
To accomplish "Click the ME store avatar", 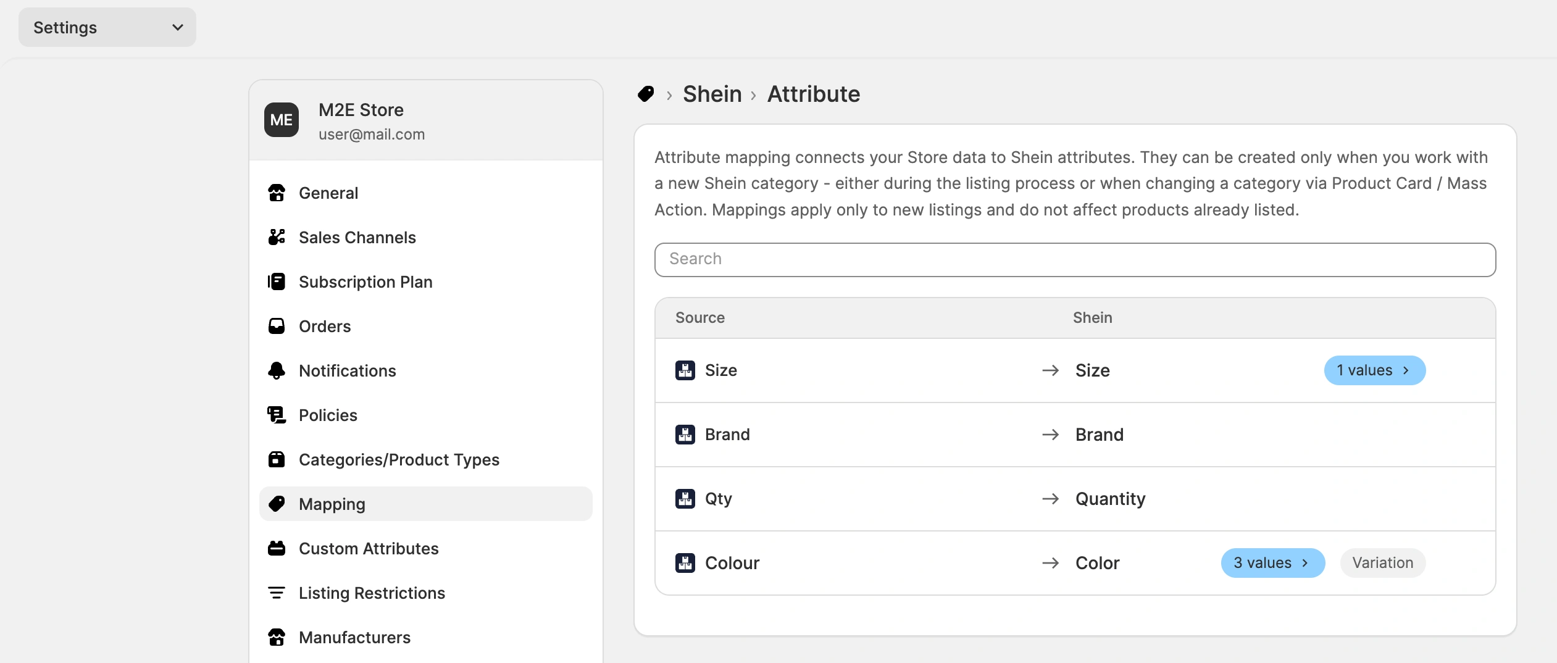I will click(x=282, y=120).
